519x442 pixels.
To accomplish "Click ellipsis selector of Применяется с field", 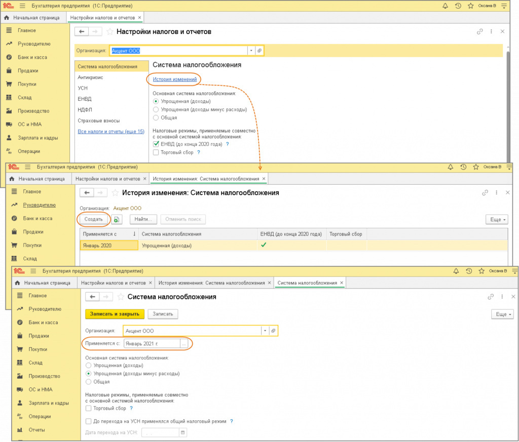I will coord(183,343).
